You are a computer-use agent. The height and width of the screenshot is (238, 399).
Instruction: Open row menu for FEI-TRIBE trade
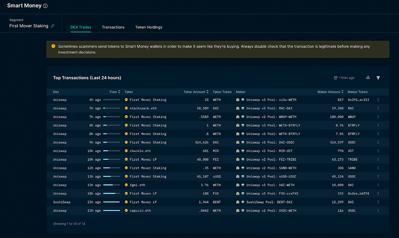pyautogui.click(x=378, y=159)
